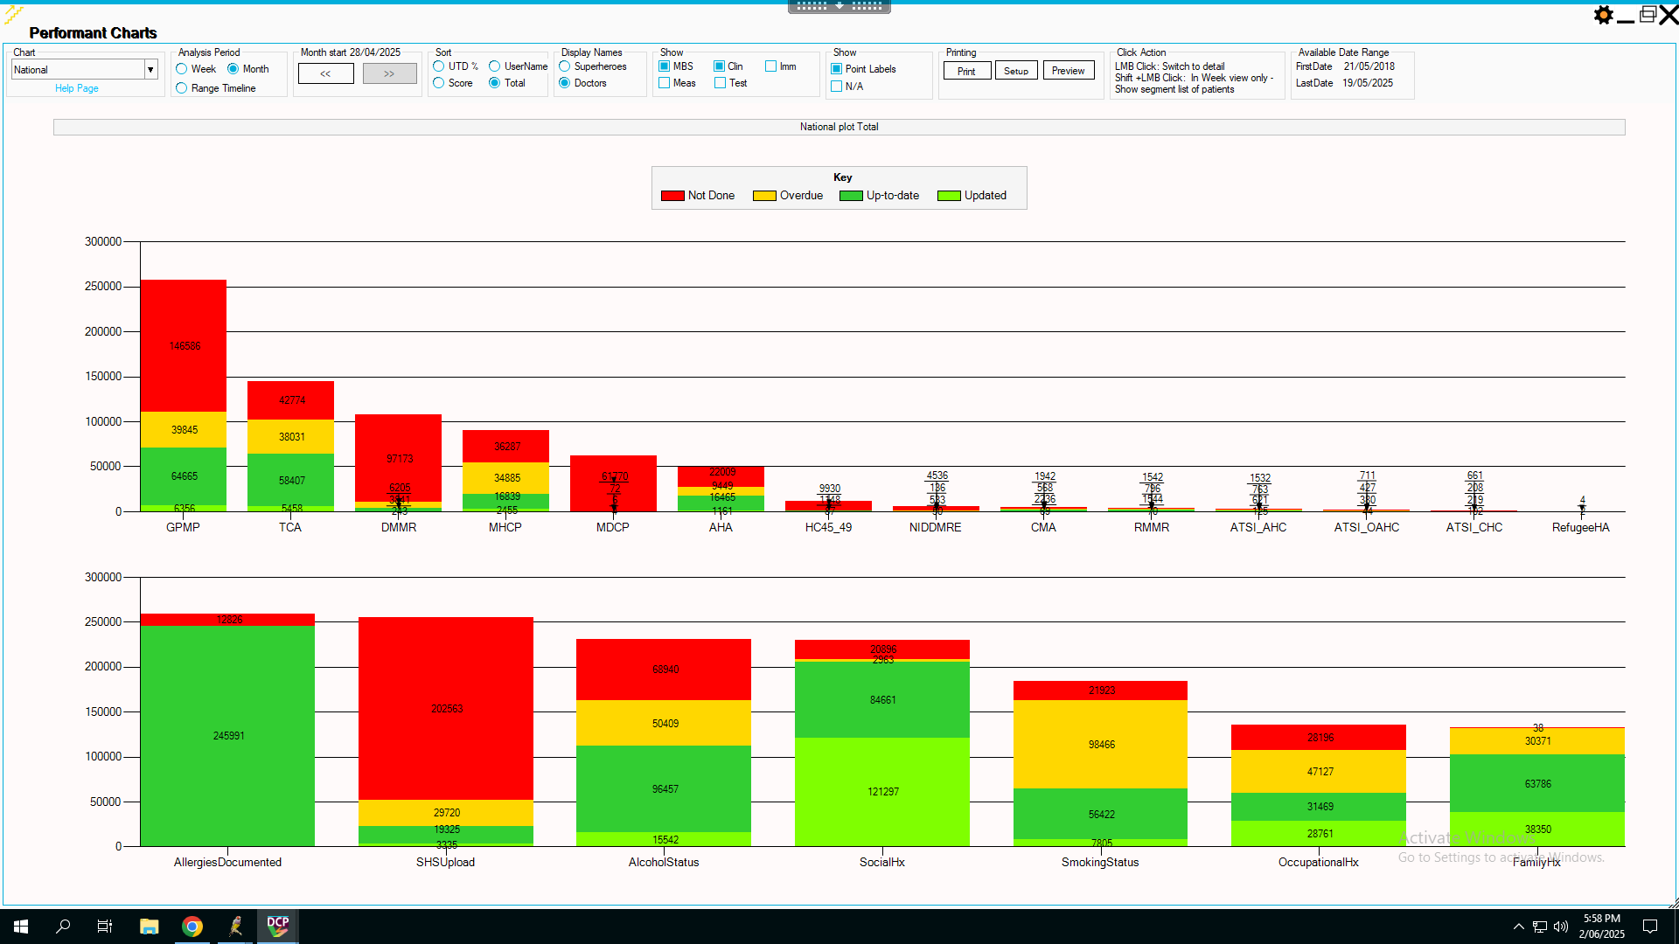Expand the Chart National dropdown
The width and height of the screenshot is (1679, 944).
pyautogui.click(x=150, y=70)
